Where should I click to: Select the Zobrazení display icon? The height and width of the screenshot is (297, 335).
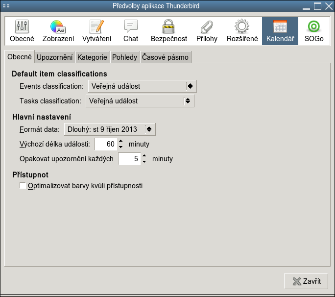(x=58, y=31)
